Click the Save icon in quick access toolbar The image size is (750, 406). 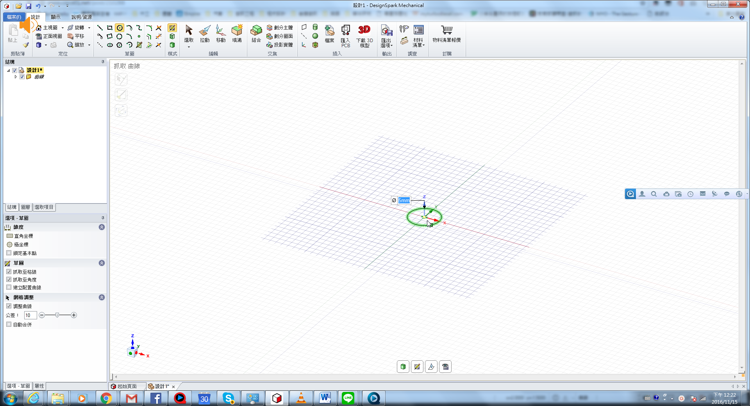[29, 6]
